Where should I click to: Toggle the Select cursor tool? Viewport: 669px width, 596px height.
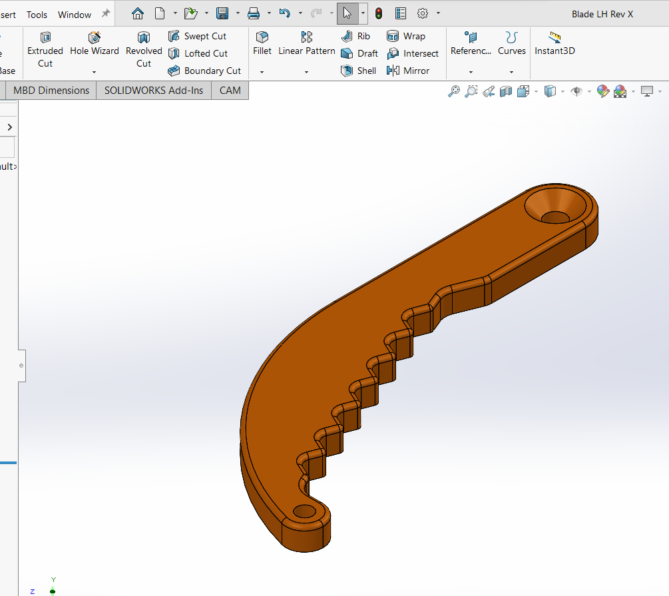point(347,13)
